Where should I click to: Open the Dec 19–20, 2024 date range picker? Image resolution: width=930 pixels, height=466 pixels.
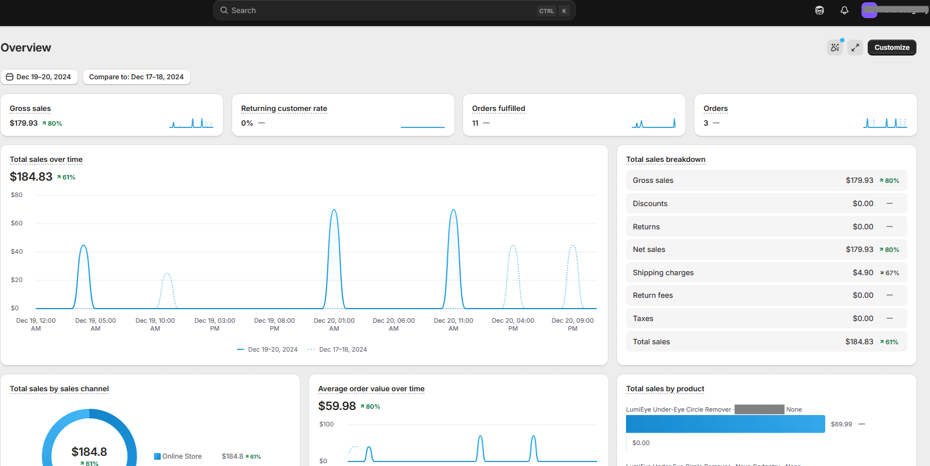pos(39,77)
